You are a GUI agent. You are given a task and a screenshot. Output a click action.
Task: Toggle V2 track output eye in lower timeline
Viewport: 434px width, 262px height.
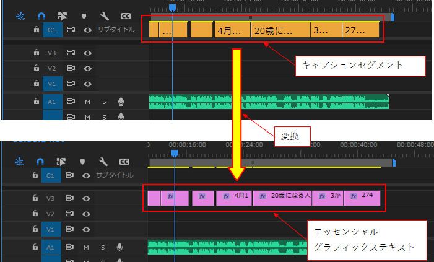click(x=86, y=214)
